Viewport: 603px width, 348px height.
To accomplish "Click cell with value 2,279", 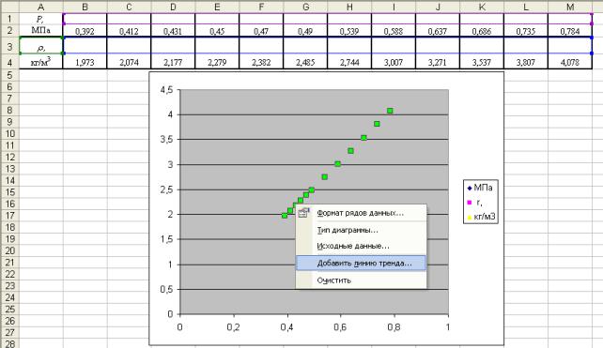I will click(217, 62).
